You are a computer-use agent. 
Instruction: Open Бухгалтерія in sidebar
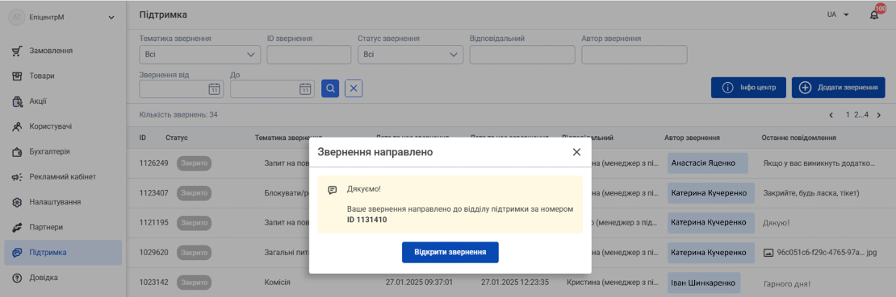[x=63, y=151]
